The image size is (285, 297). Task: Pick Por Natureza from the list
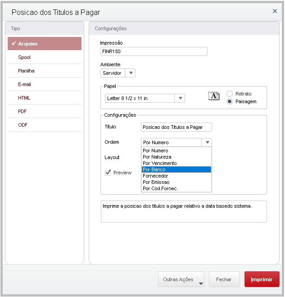click(176, 157)
